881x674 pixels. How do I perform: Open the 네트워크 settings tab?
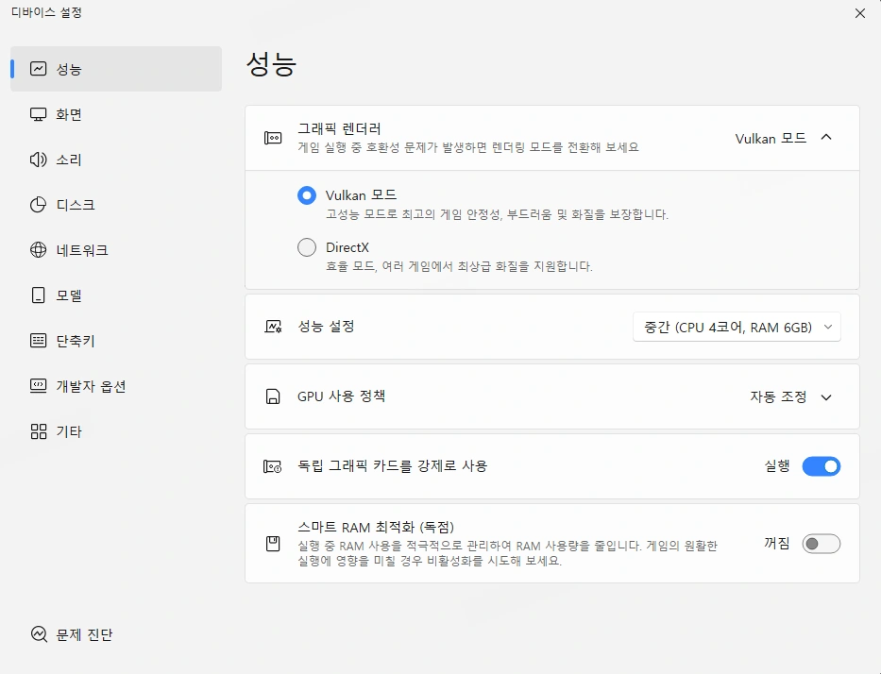(116, 250)
